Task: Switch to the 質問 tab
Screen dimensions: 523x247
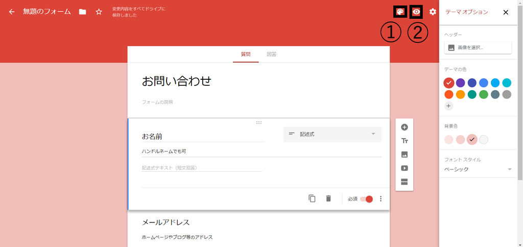Action: click(x=246, y=54)
